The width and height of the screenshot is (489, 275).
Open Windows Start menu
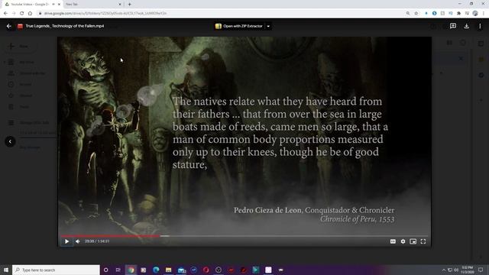(x=6, y=270)
